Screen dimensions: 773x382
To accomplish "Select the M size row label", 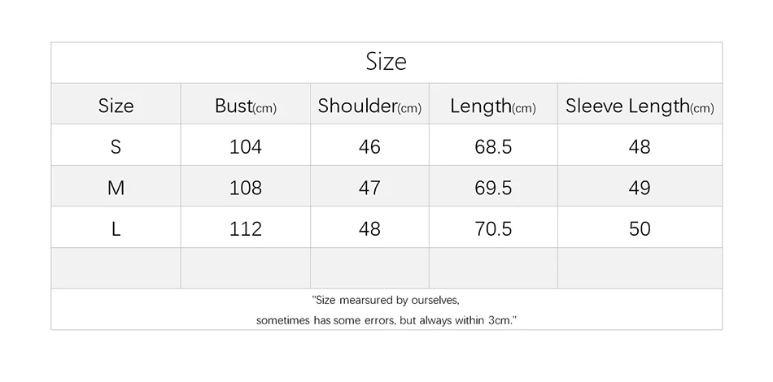I will (x=116, y=188).
